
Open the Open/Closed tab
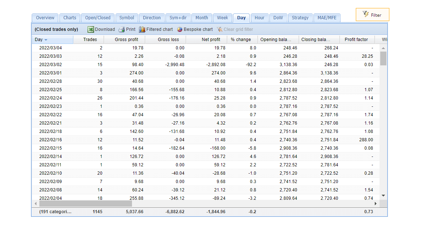(x=98, y=18)
